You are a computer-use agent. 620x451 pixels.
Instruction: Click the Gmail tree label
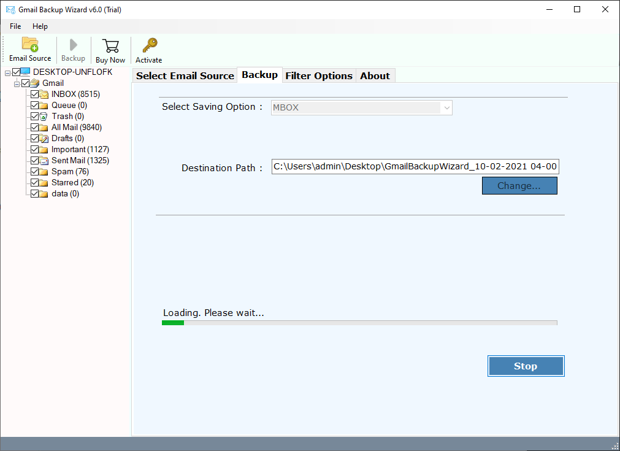coord(53,83)
